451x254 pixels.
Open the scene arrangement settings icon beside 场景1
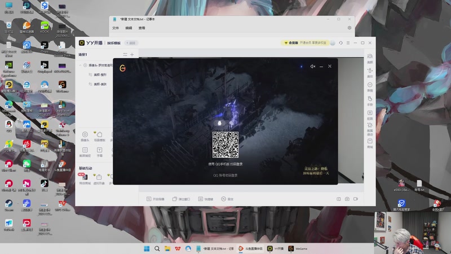tap(125, 54)
